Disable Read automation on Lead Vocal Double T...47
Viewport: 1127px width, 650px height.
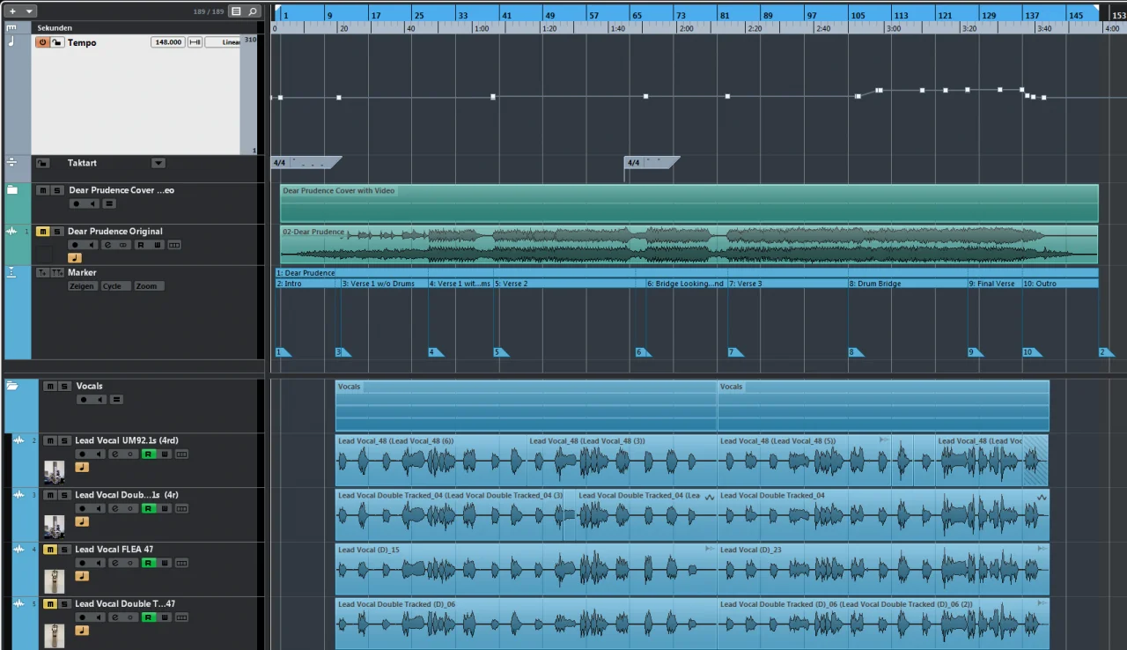[148, 618]
